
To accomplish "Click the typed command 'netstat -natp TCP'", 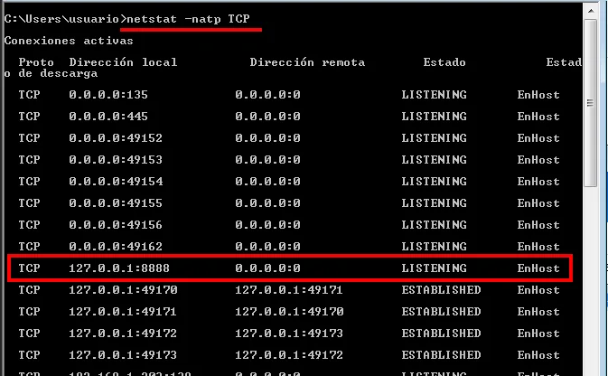I will [188, 19].
